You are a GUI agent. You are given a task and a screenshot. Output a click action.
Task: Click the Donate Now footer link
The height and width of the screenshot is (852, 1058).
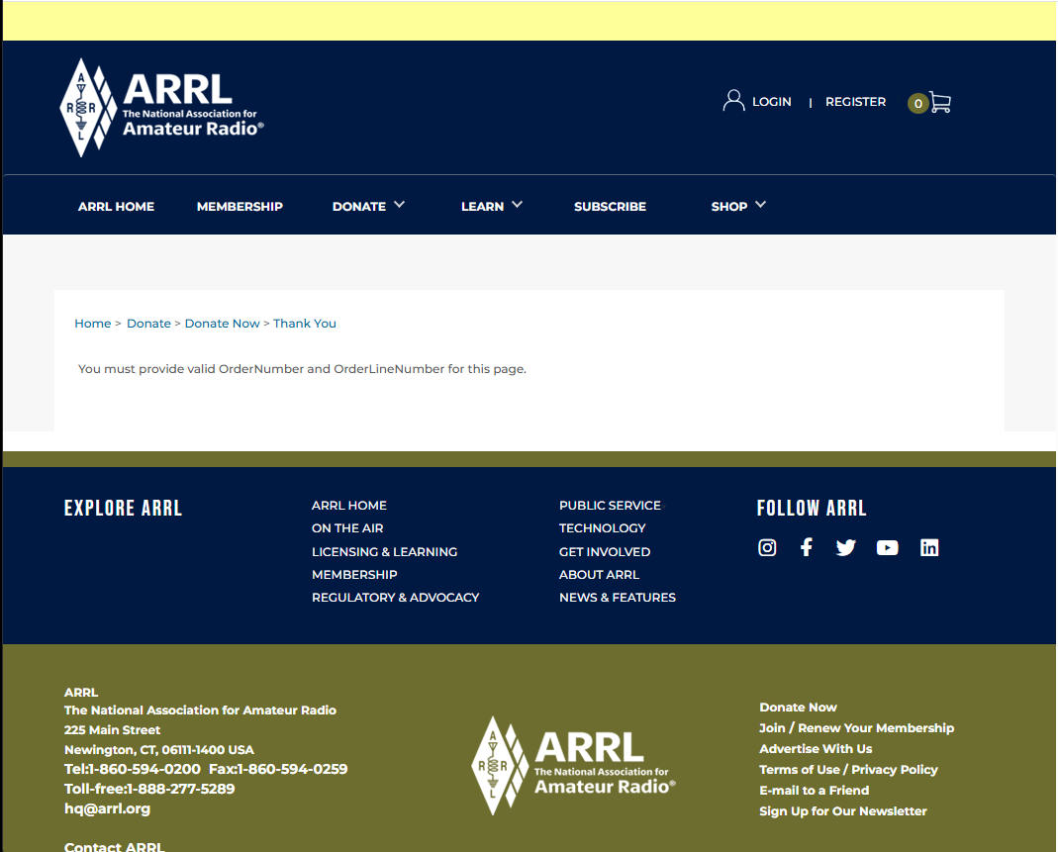pyautogui.click(x=799, y=707)
